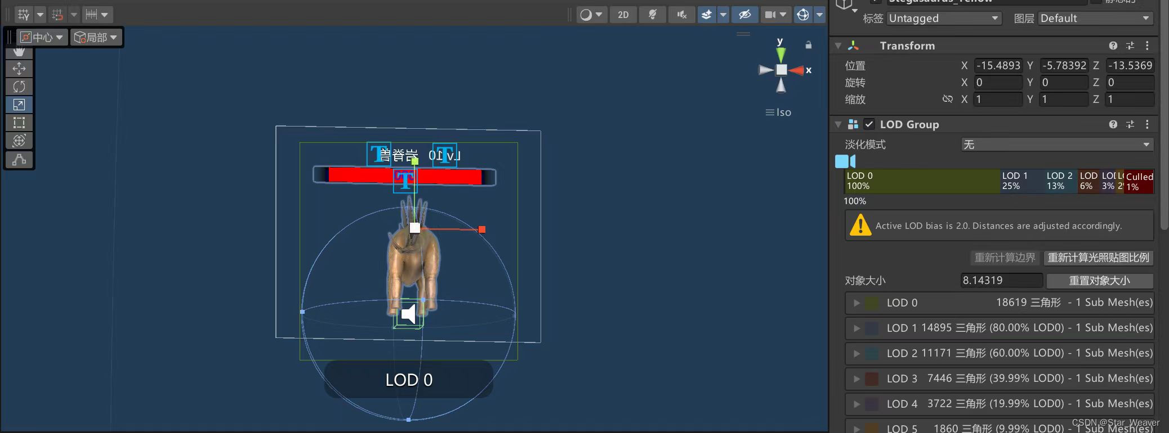Viewport: 1169px width, 433px height.
Task: Open Transform preset selector icon
Action: (1130, 46)
